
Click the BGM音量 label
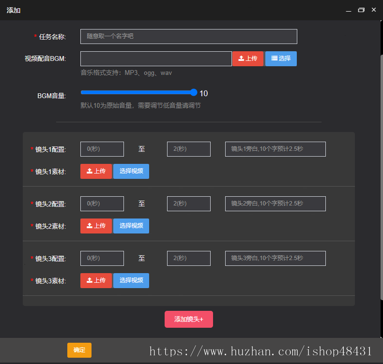[x=51, y=96]
